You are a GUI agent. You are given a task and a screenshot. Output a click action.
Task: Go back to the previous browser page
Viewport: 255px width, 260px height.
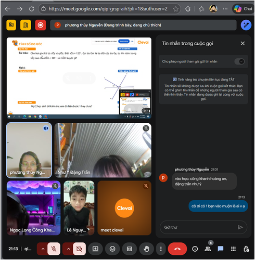pyautogui.click(x=8, y=9)
